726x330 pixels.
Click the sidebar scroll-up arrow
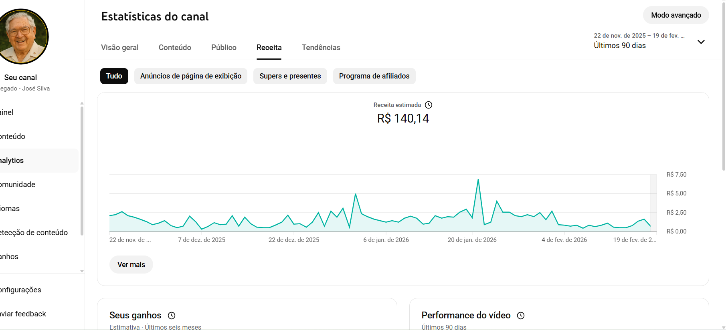pos(82,103)
